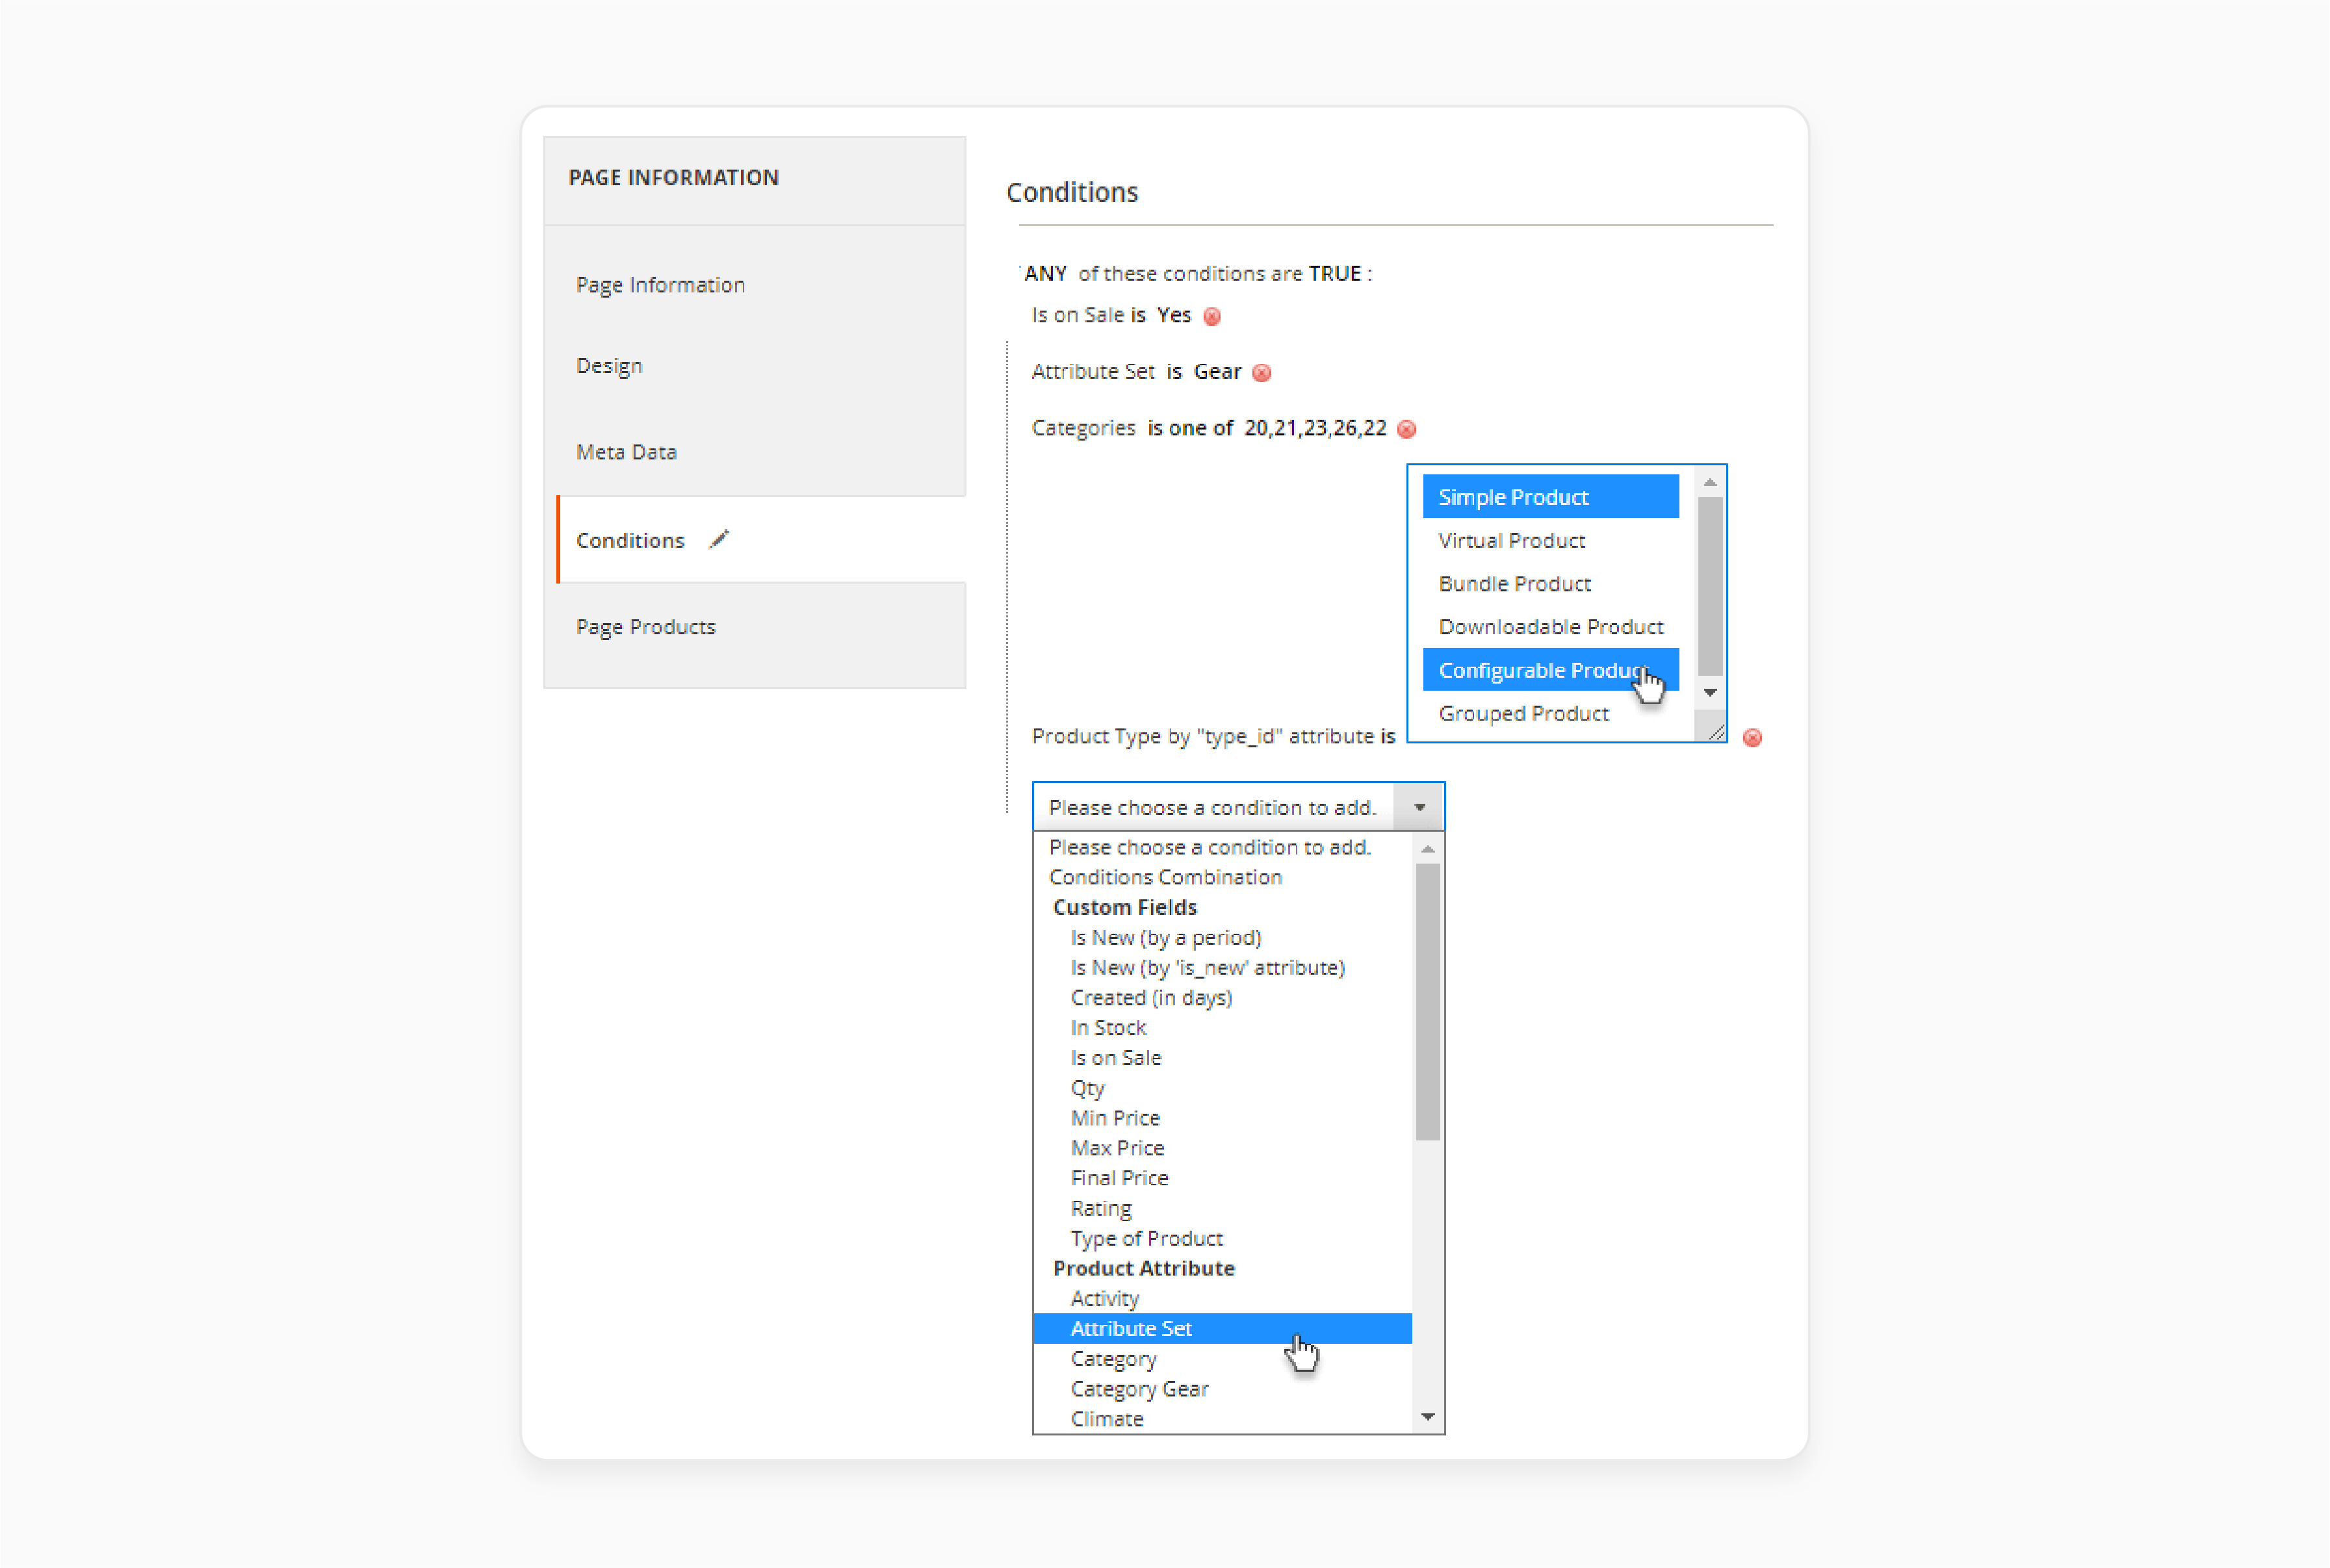Screen dimensions: 2330x1568
Task: Remove the 'Attribute Set is Gear' condition
Action: [1262, 373]
